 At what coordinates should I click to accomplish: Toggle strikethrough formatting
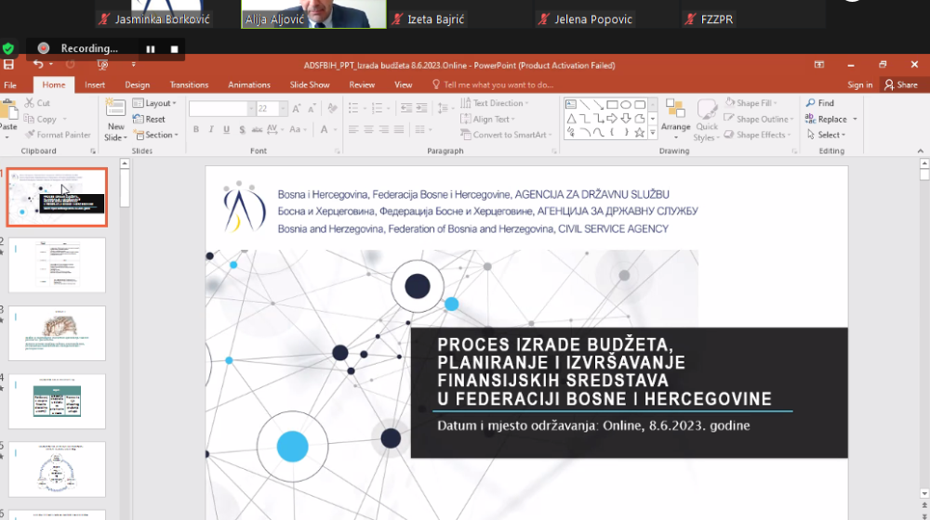tap(257, 130)
